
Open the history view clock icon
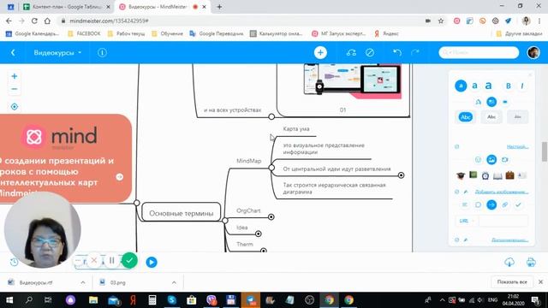[14, 262]
